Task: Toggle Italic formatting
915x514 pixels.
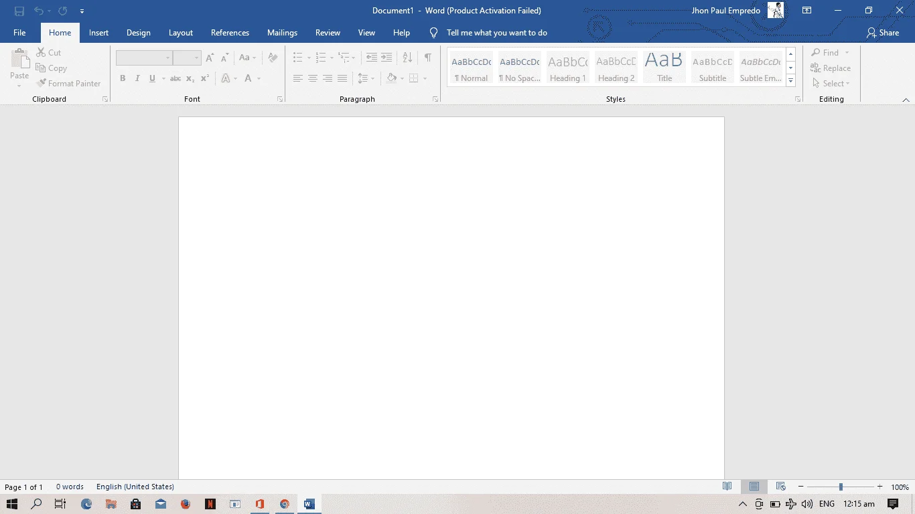Action: [x=137, y=78]
